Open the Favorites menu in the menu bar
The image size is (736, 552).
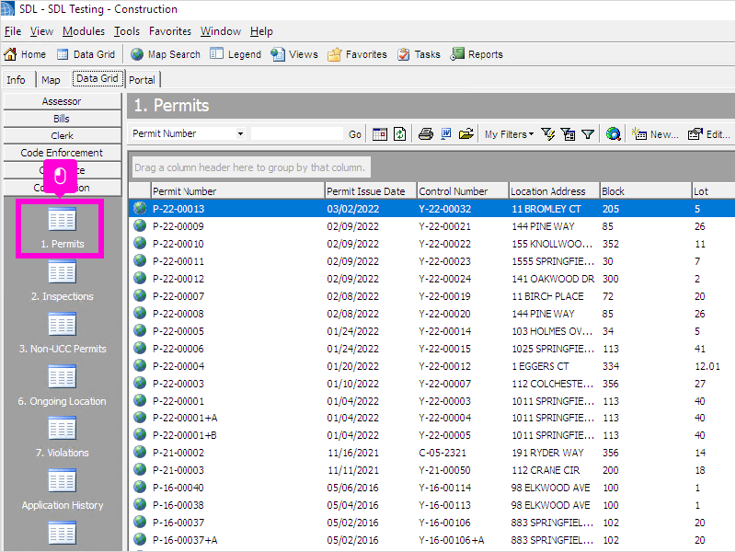point(170,31)
